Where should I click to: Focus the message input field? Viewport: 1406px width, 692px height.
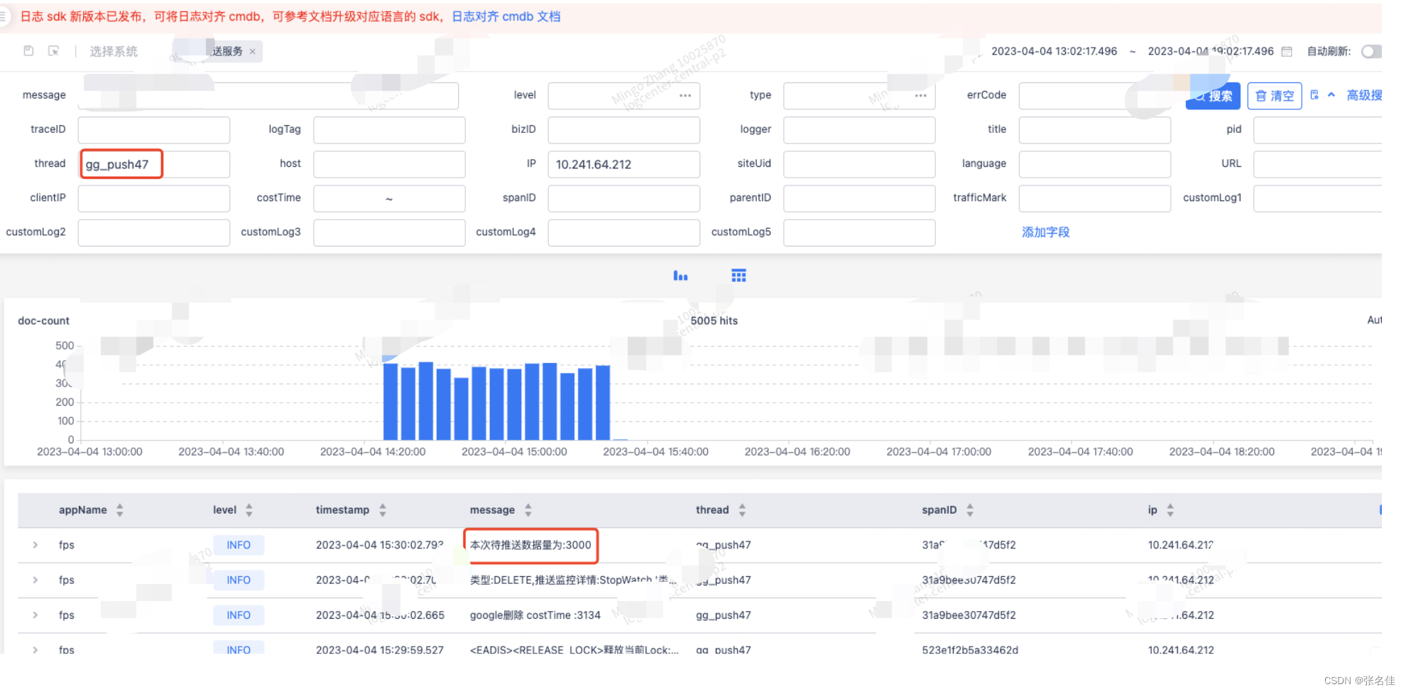(x=268, y=96)
